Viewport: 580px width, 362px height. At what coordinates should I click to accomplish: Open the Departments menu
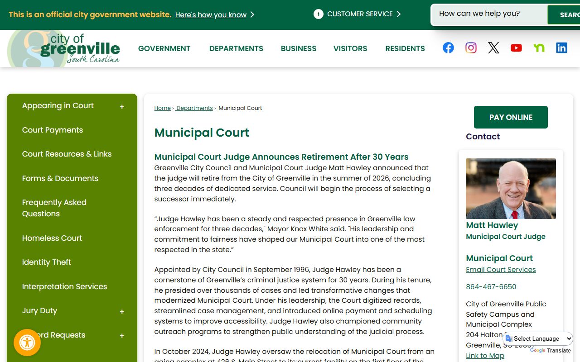236,48
